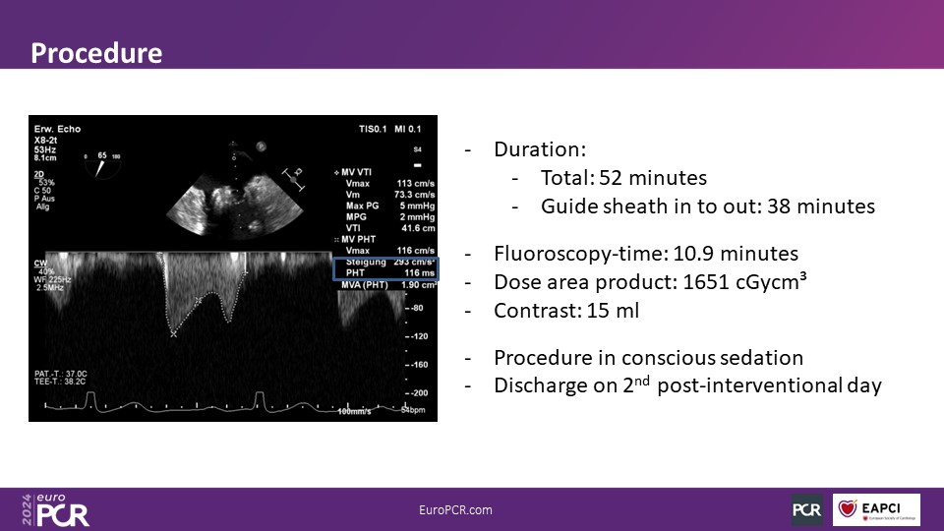This screenshot has width=944, height=531.
Task: Click the MV PHT measurement marker
Action: [x=337, y=239]
